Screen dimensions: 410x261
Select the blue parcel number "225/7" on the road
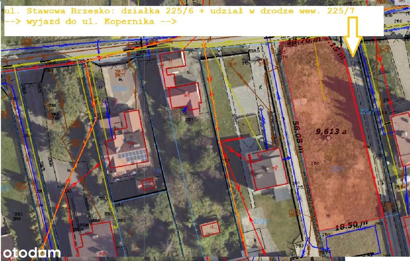click(x=368, y=111)
